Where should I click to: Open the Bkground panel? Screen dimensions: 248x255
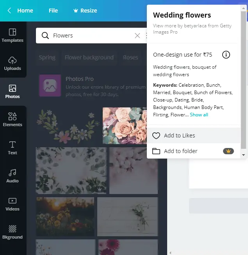coord(12,232)
